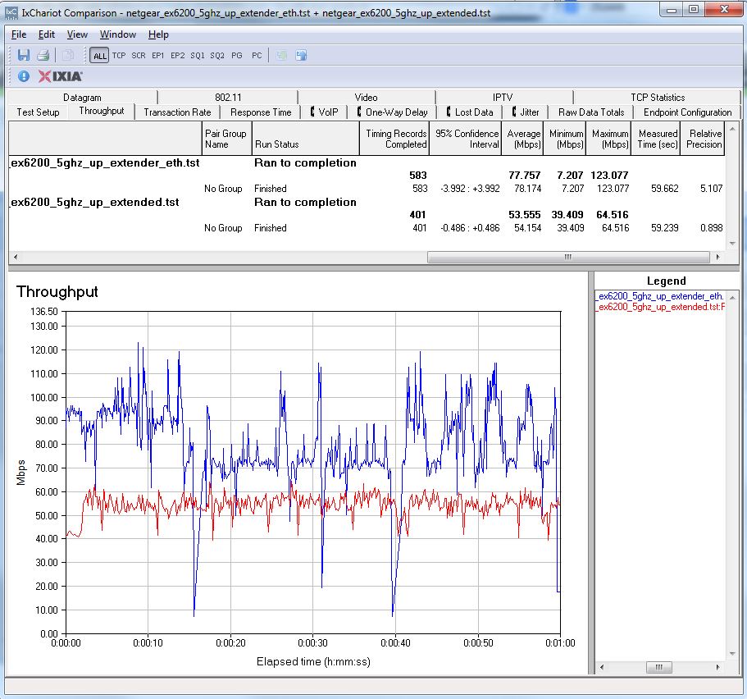This screenshot has width=747, height=699.
Task: Select the ALL filter button
Action: (99, 56)
